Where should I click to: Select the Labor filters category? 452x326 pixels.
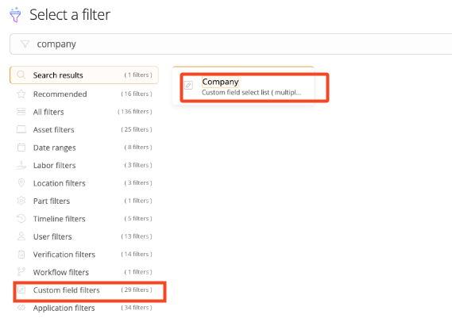(84, 165)
